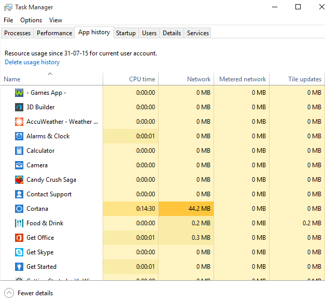Sort by CPU time column header
The height and width of the screenshot is (303, 325).
pyautogui.click(x=131, y=79)
